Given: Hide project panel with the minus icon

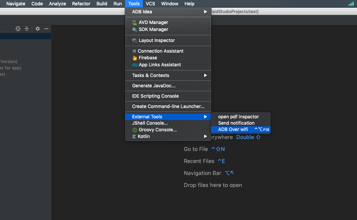Looking at the screenshot, I should [x=46, y=29].
